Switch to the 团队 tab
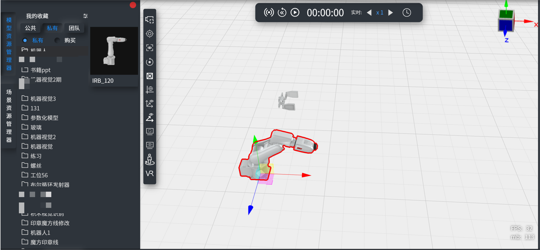This screenshot has width=540, height=250. [x=74, y=28]
